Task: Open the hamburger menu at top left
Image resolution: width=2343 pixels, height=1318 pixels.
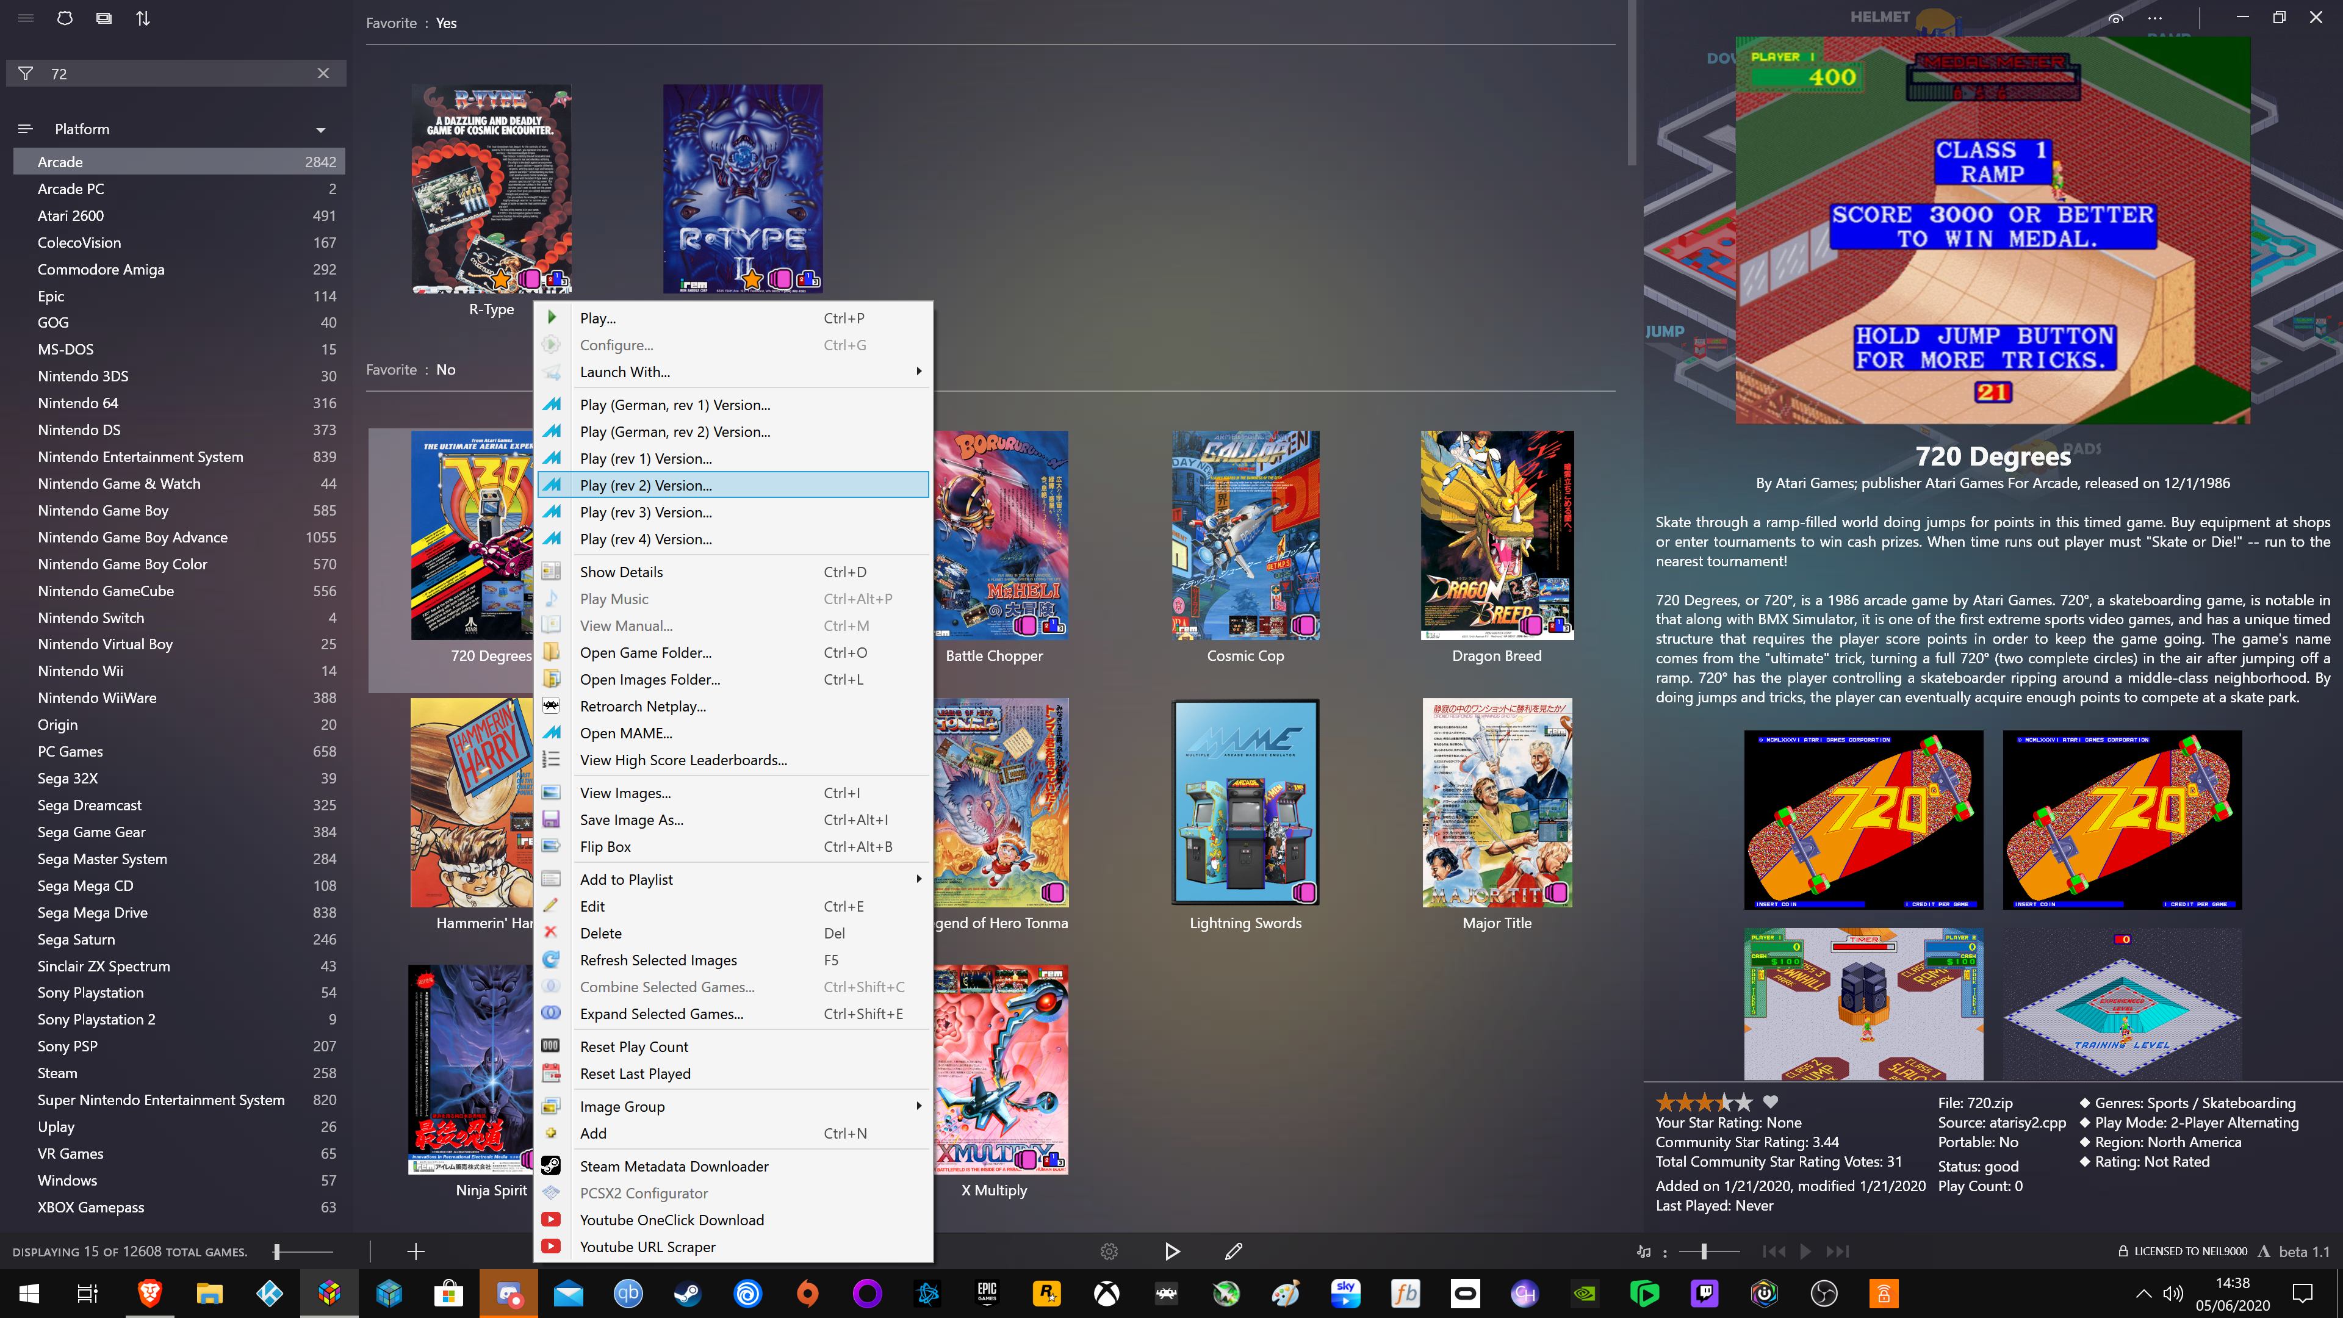Action: coord(26,18)
